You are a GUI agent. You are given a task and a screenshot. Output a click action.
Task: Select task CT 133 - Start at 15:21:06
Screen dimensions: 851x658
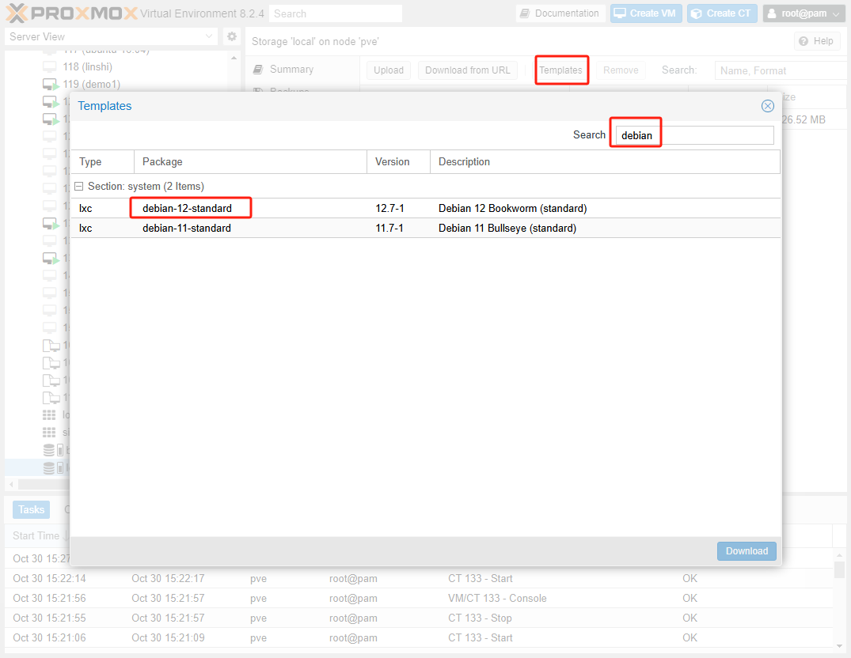click(419, 637)
